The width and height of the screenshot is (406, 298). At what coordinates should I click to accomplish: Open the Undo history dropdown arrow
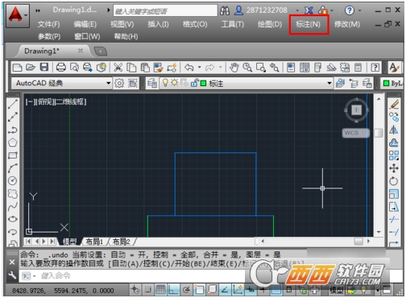coord(199,67)
